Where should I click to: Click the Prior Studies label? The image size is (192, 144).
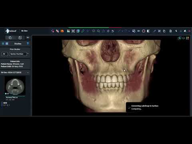click(x=15, y=49)
